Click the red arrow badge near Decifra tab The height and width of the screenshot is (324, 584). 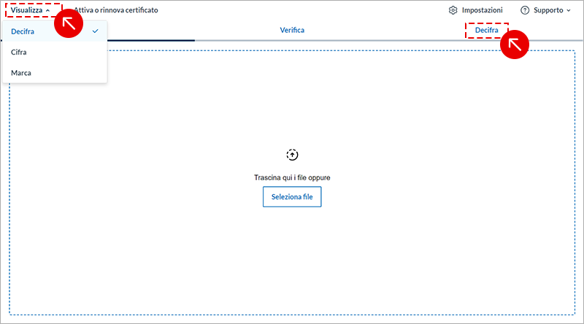tap(514, 45)
